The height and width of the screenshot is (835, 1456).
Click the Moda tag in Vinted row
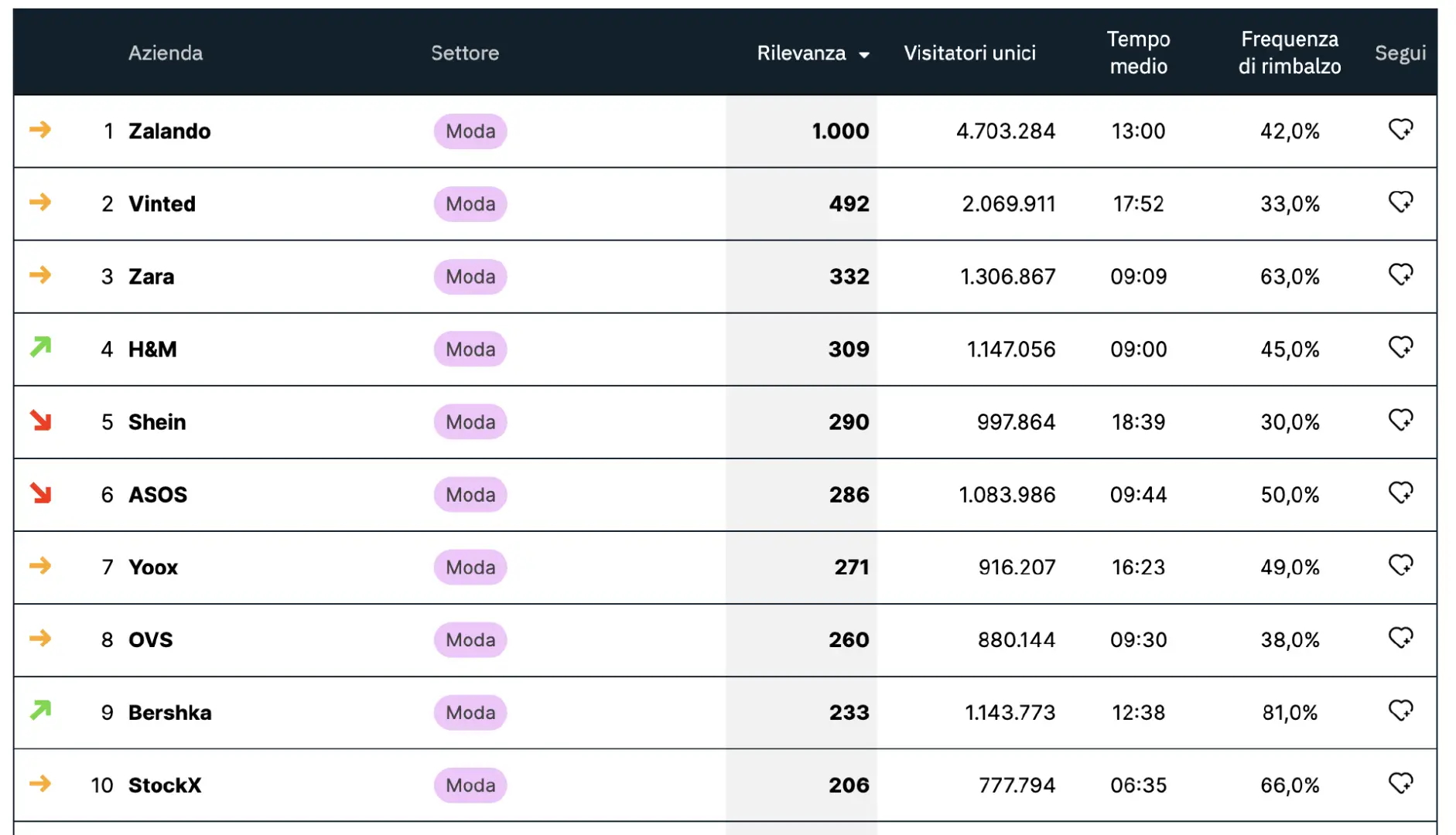pos(470,203)
